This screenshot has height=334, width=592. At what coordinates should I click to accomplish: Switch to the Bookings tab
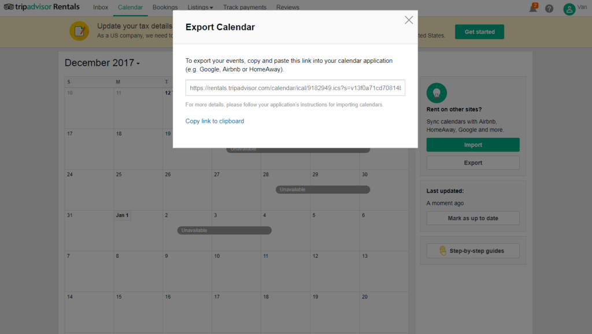(x=165, y=7)
